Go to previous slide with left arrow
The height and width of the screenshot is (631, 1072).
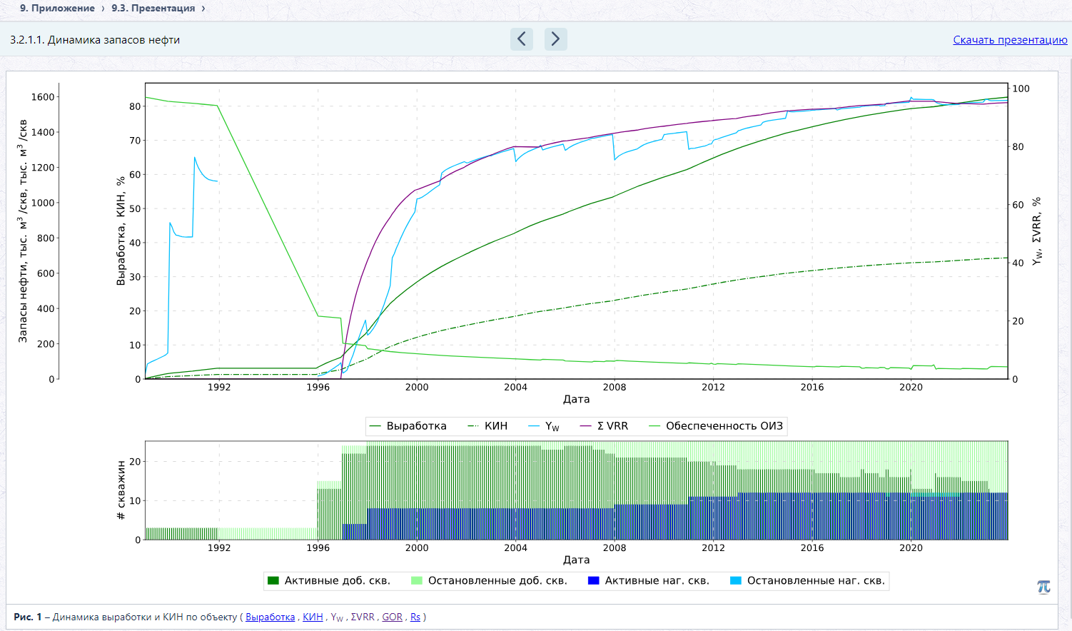(522, 39)
